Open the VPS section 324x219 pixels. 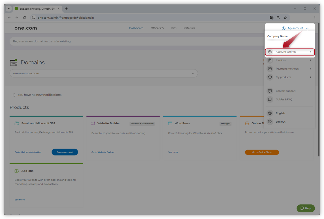pyautogui.click(x=174, y=28)
